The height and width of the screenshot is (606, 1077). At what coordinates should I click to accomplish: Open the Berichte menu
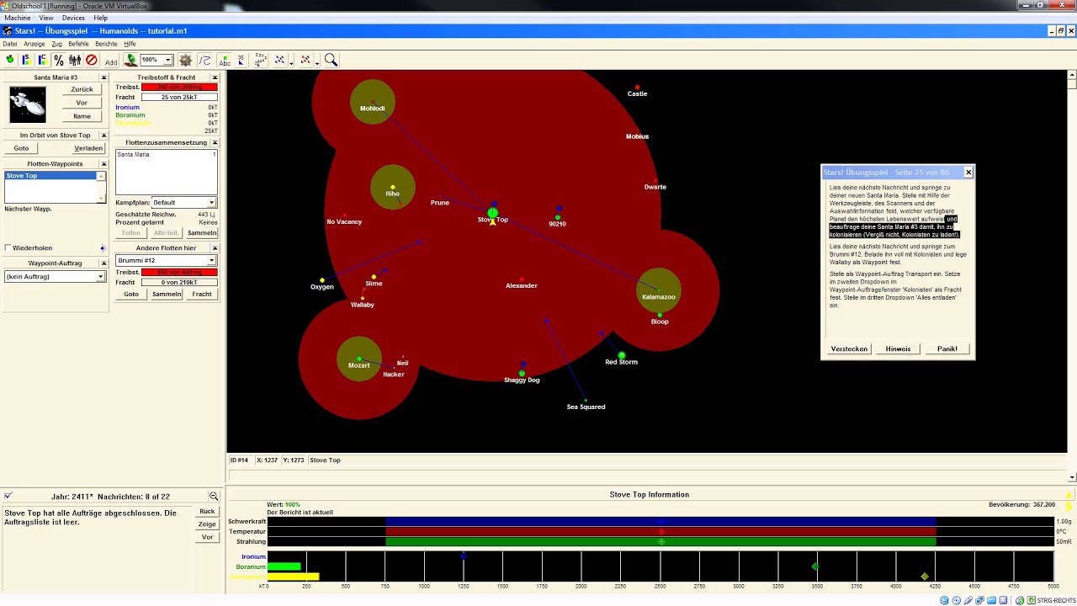point(107,44)
